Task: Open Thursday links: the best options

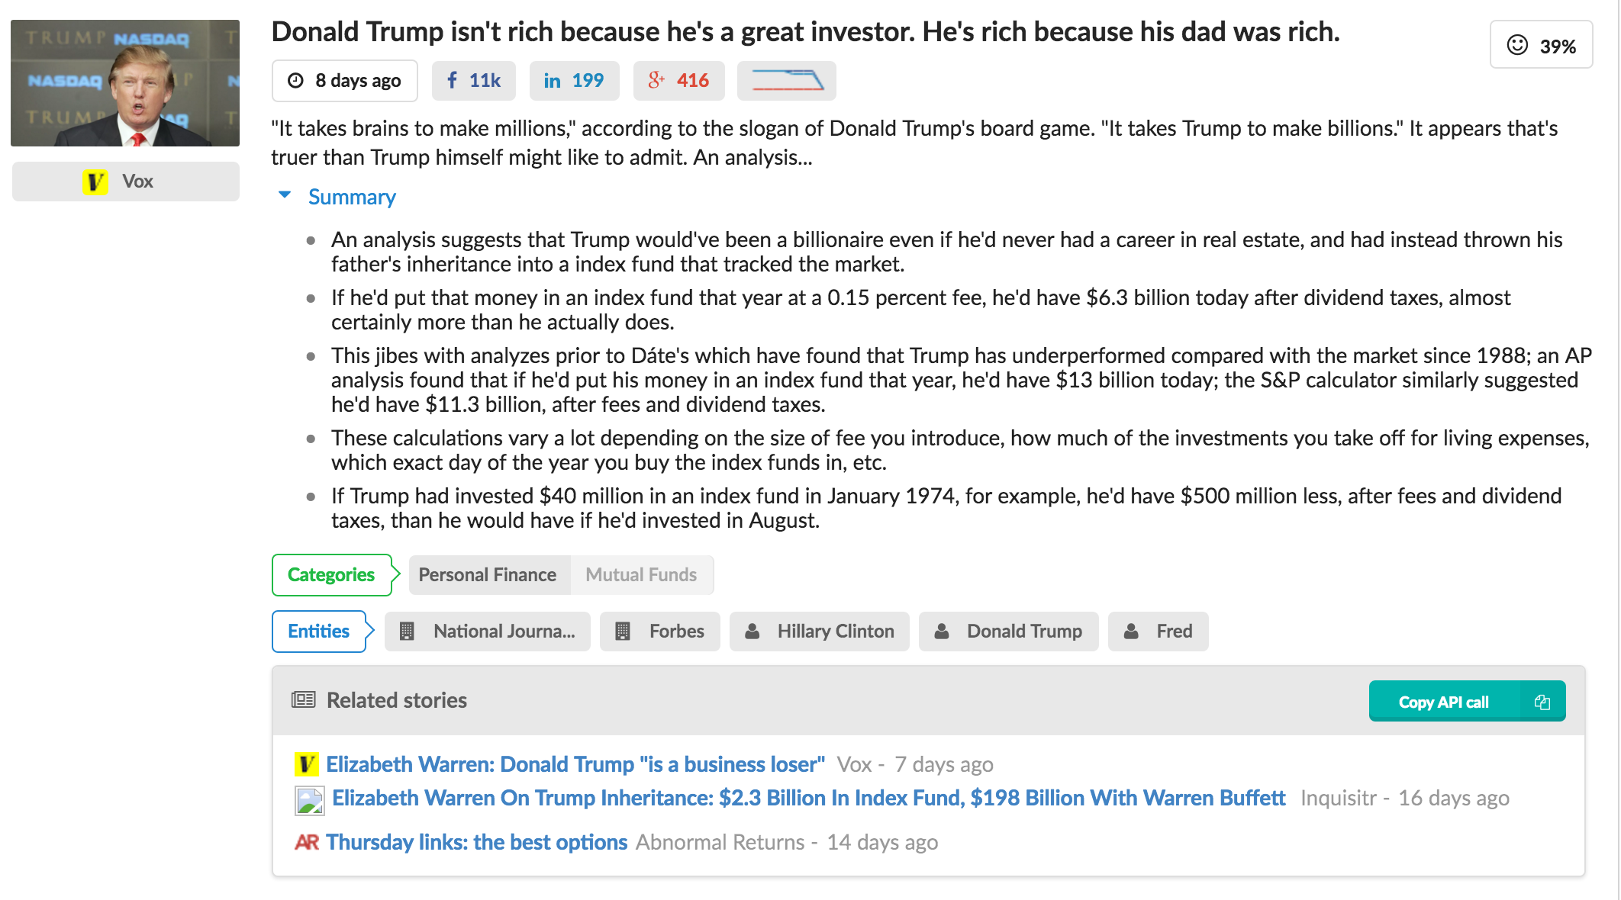Action: click(476, 842)
